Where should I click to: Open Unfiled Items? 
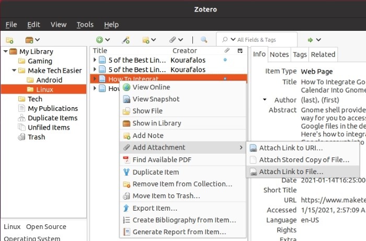pos(49,128)
